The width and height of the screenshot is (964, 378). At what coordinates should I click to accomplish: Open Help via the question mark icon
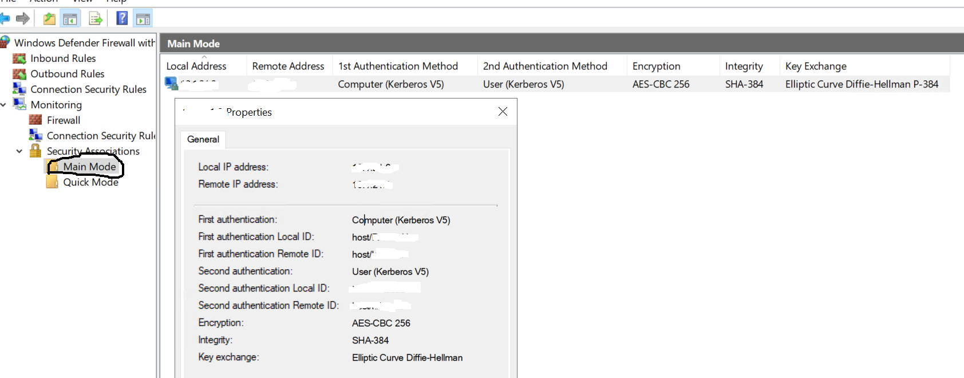[122, 18]
